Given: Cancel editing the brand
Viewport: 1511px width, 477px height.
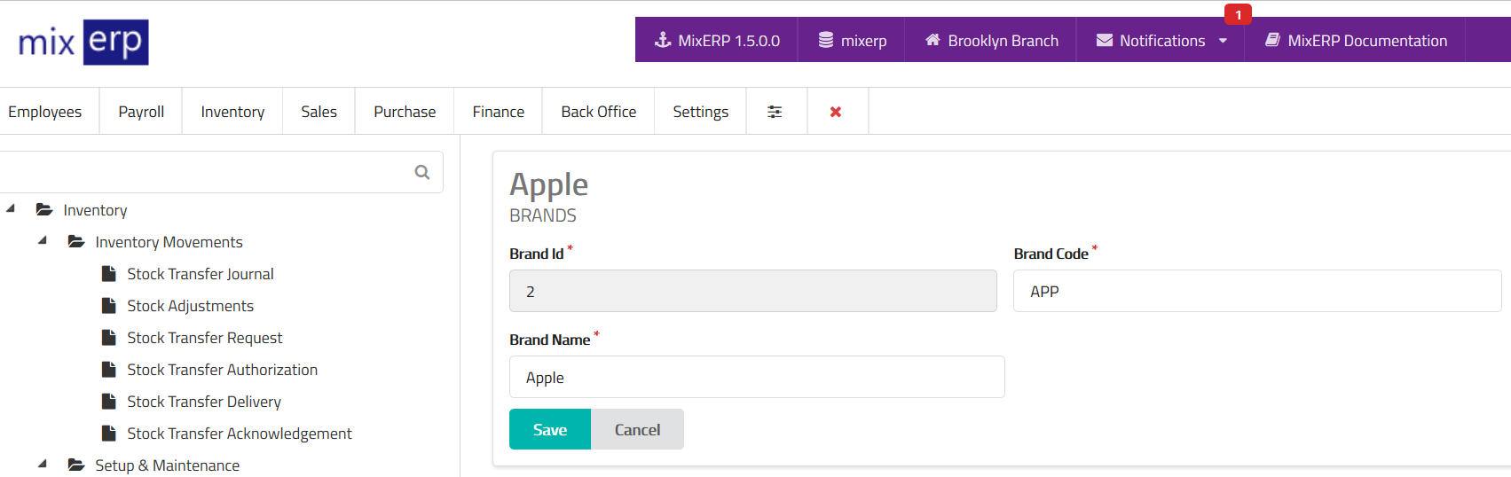Looking at the screenshot, I should click(637, 430).
